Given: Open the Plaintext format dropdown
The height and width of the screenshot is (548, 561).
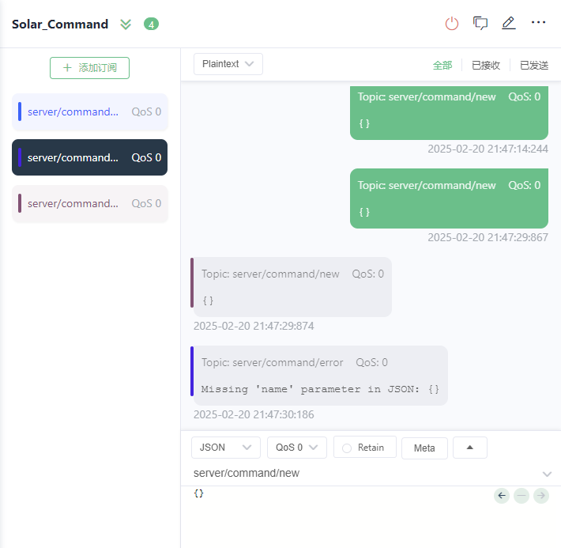Looking at the screenshot, I should click(x=228, y=64).
